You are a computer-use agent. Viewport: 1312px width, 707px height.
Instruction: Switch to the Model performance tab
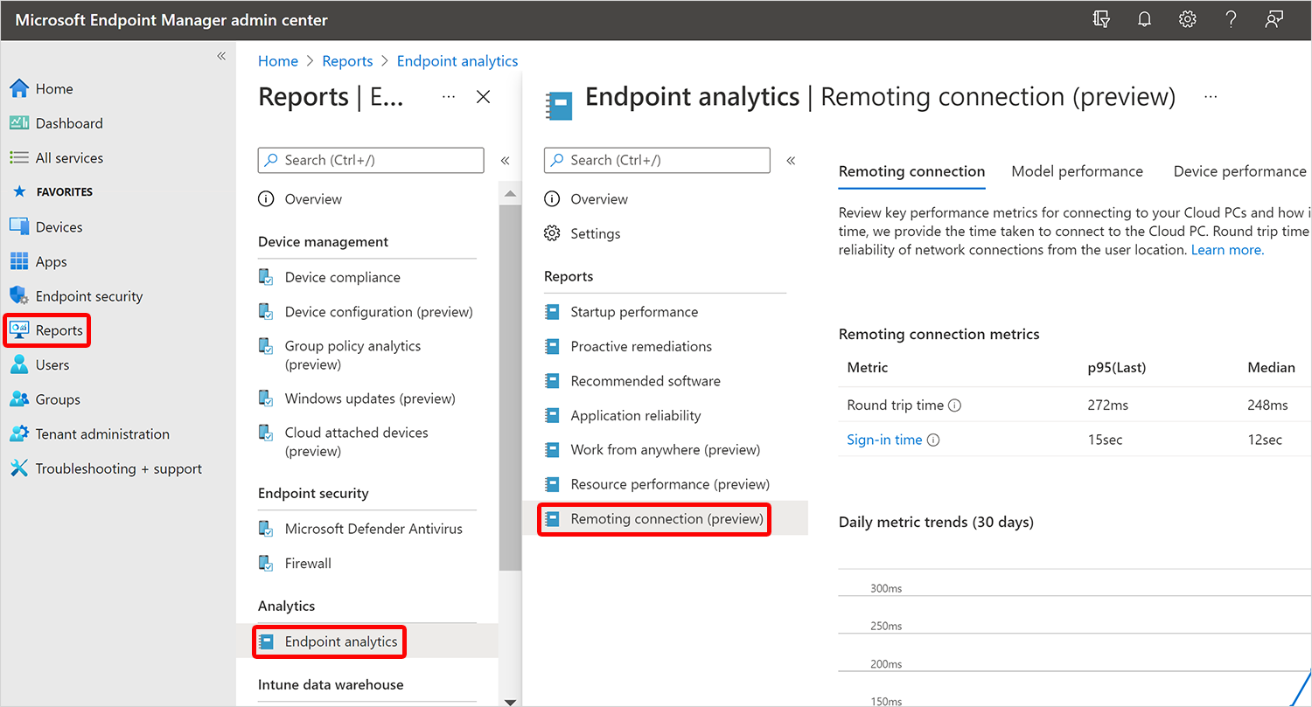1077,171
